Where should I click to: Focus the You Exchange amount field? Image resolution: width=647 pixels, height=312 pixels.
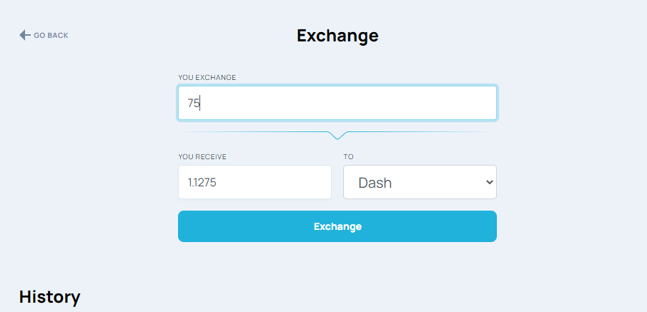click(337, 103)
